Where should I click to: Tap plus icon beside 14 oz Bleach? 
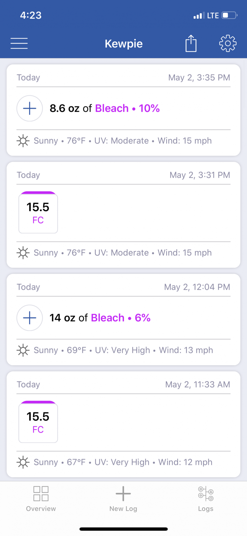30,318
